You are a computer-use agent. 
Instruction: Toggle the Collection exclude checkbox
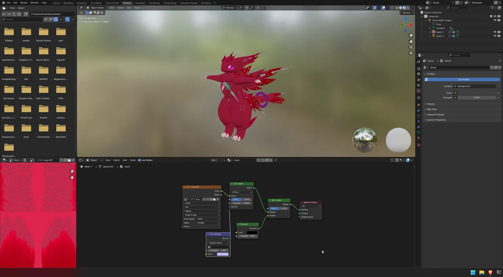[x=491, y=17]
